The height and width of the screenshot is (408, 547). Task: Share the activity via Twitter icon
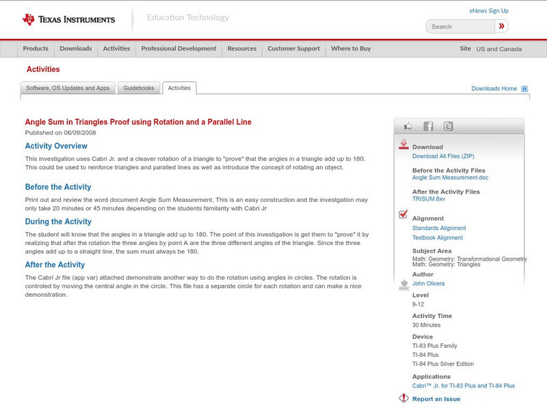pos(449,126)
